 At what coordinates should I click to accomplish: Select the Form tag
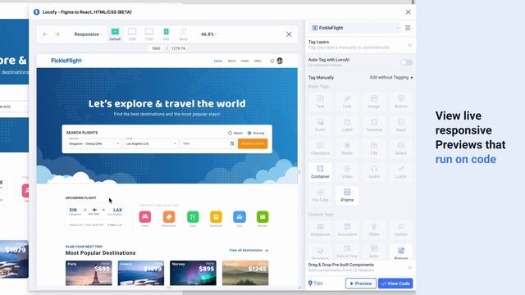coord(320,125)
